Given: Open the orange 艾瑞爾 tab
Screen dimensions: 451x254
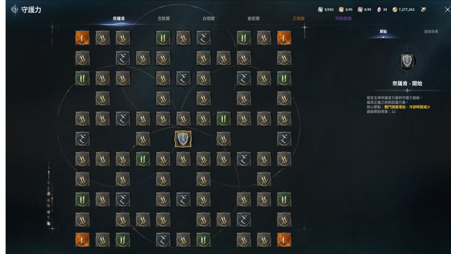Looking at the screenshot, I should pyautogui.click(x=298, y=19).
